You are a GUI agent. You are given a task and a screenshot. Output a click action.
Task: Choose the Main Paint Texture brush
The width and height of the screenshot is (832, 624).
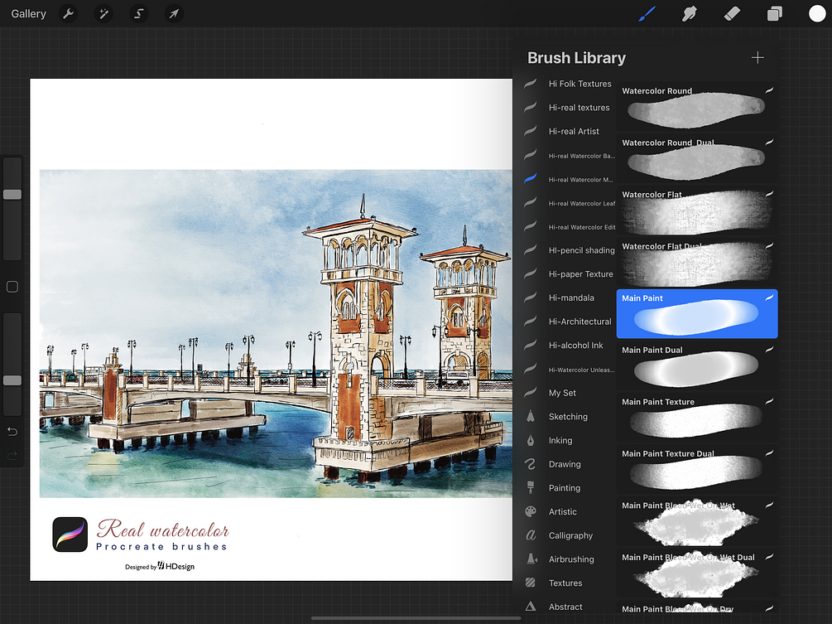point(697,418)
